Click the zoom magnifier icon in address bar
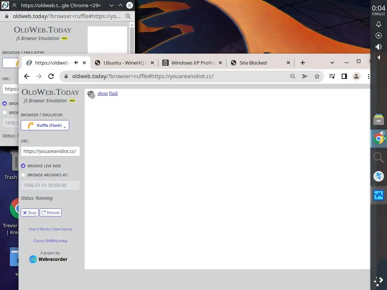 293,76
